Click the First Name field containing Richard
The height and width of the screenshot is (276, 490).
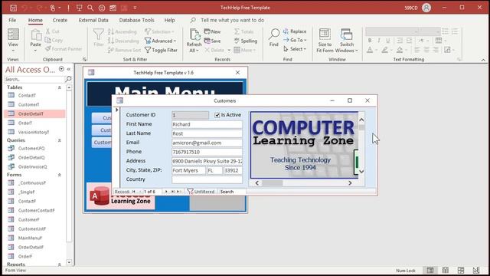[207, 124]
